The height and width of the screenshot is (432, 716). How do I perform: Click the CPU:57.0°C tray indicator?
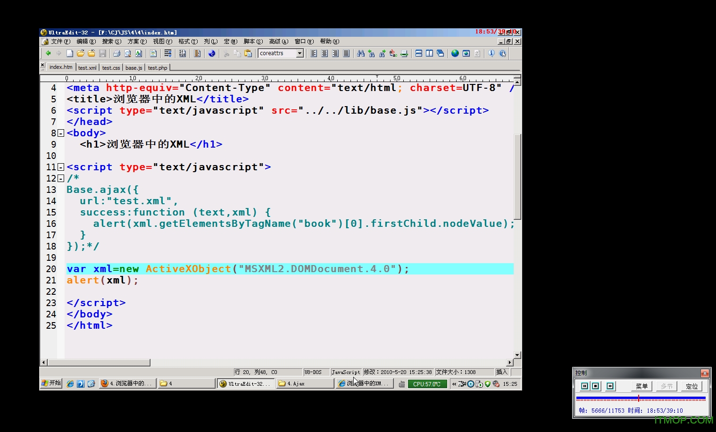[427, 384]
